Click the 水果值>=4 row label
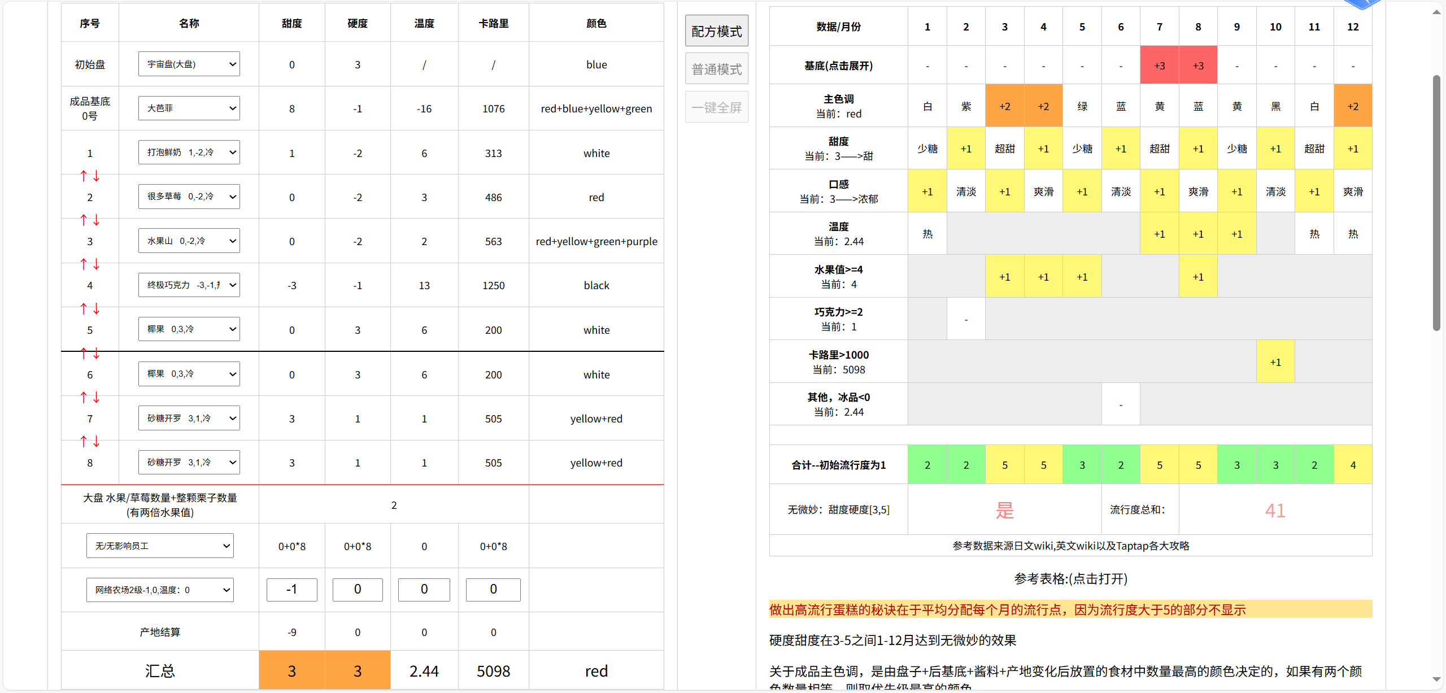The image size is (1446, 693). 838,276
